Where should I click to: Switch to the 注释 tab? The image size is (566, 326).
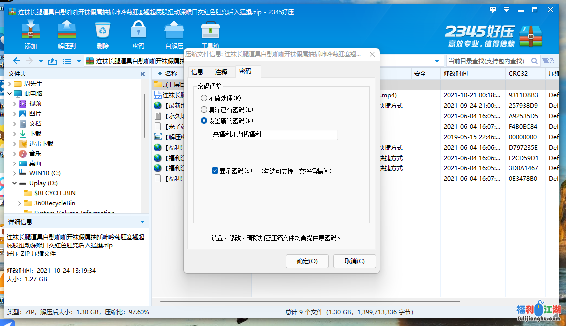[x=221, y=72]
